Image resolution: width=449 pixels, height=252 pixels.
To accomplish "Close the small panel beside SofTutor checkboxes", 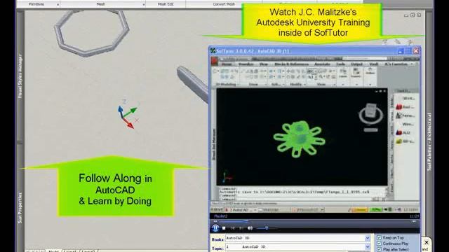I will coord(426,242).
